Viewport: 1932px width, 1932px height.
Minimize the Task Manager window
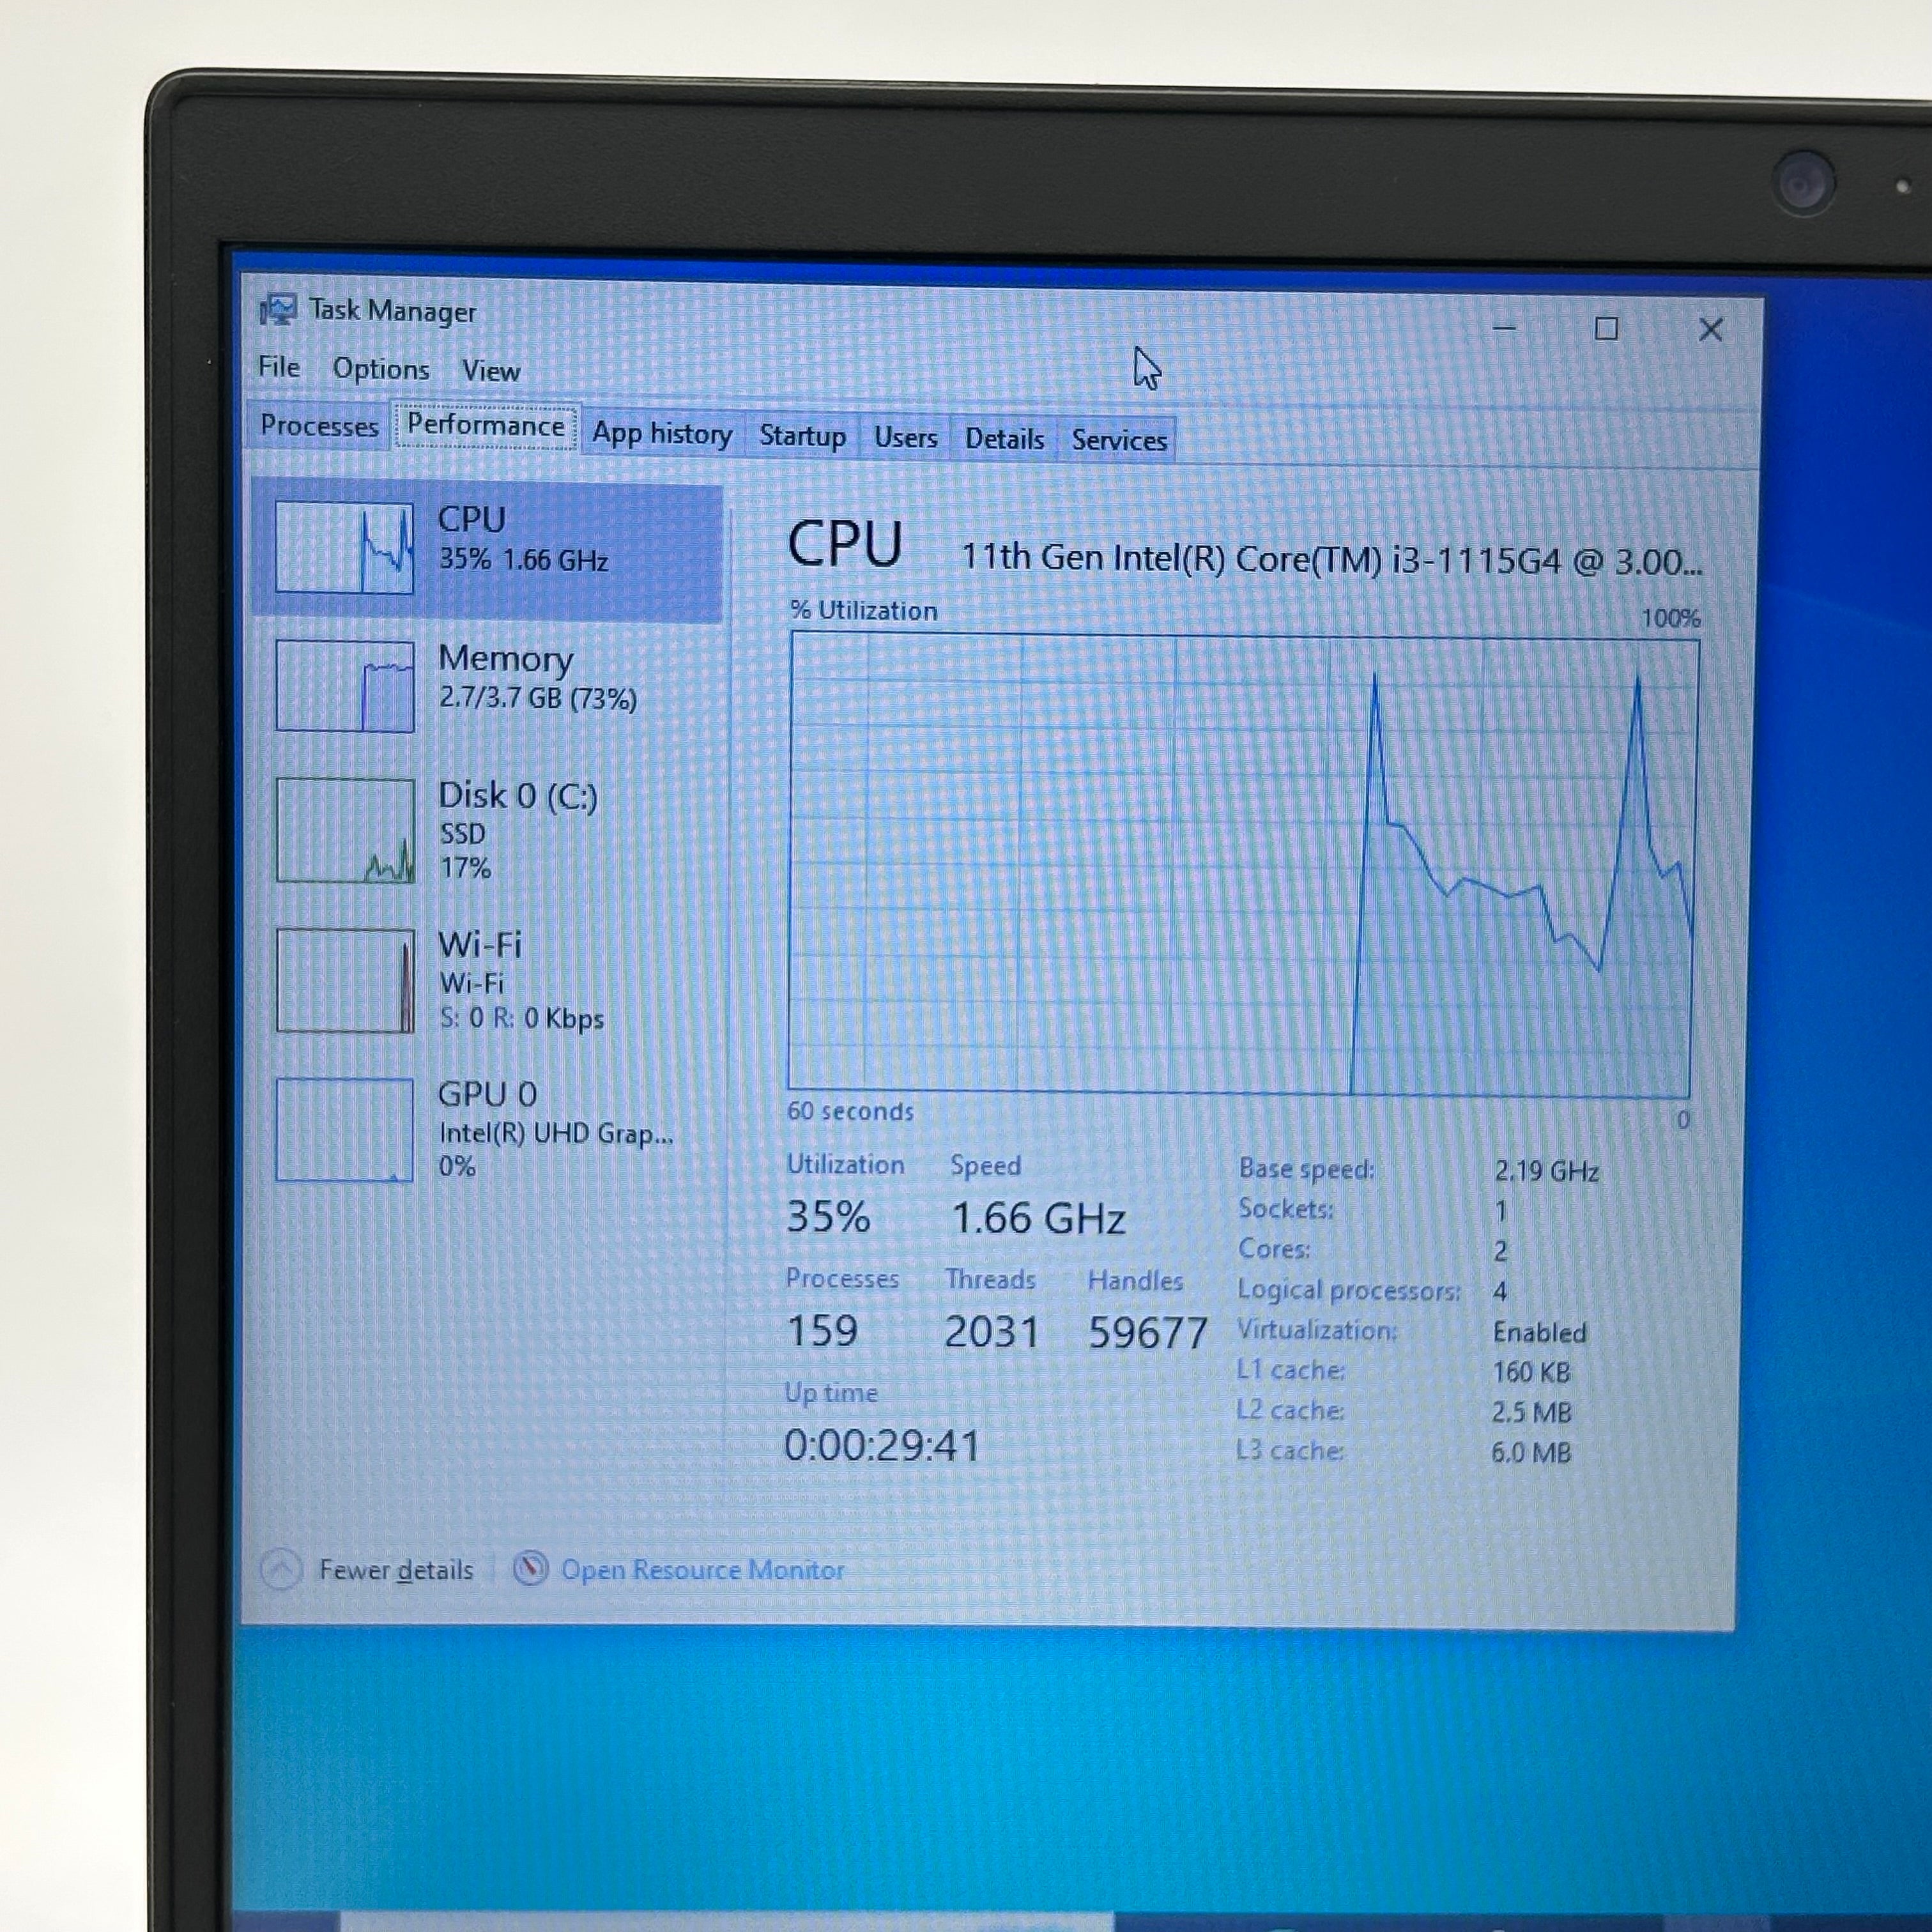(1505, 327)
